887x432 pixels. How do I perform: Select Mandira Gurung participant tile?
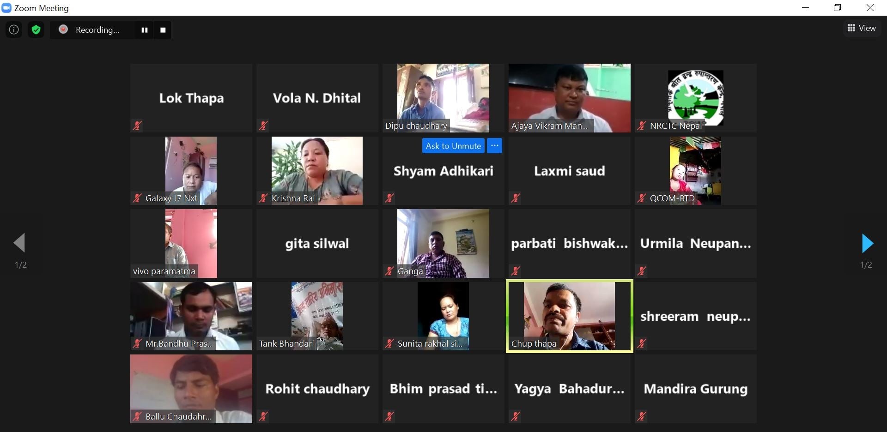click(696, 389)
